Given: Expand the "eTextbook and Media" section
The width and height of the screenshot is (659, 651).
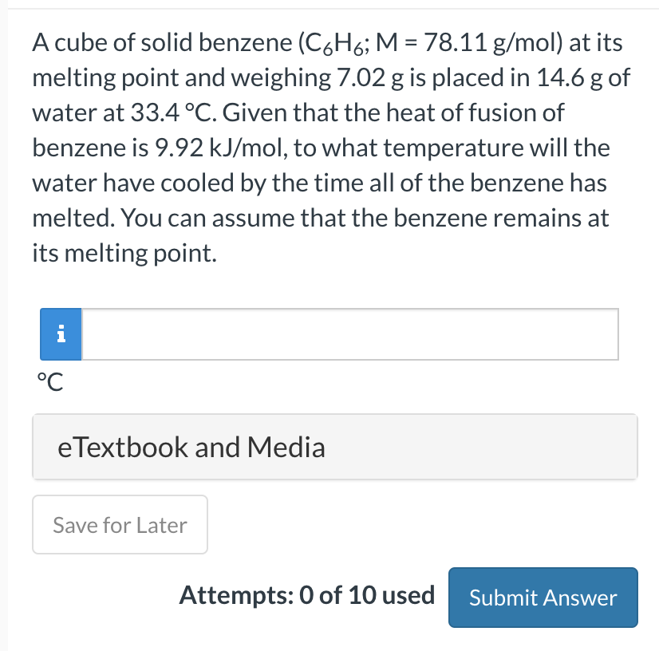Looking at the screenshot, I should (x=334, y=447).
